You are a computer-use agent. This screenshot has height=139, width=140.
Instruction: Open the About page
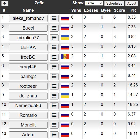(132, 4)
